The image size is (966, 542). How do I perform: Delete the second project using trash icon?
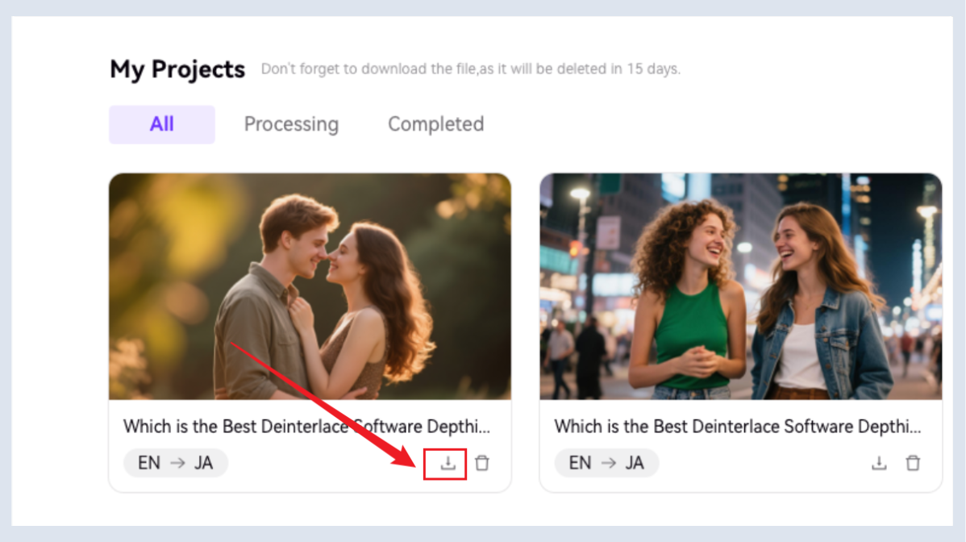pos(913,463)
